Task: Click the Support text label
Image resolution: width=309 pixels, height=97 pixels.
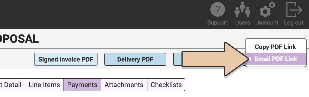Action: 217,23
